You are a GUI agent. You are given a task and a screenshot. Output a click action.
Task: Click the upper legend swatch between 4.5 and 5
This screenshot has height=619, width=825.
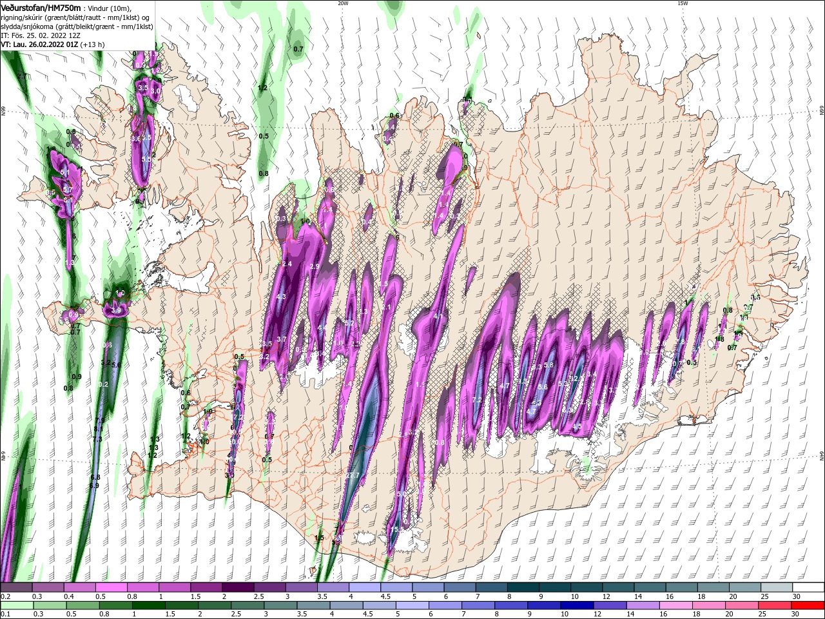coord(396,587)
